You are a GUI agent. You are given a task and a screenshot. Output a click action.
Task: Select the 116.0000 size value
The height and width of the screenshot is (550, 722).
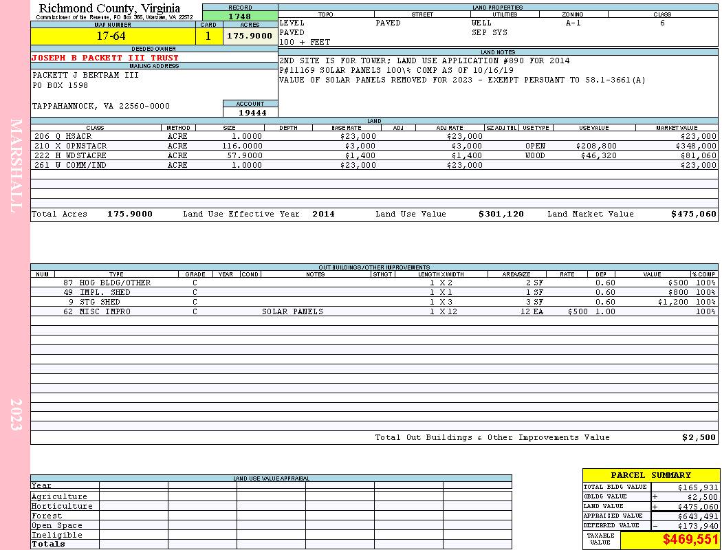click(242, 146)
